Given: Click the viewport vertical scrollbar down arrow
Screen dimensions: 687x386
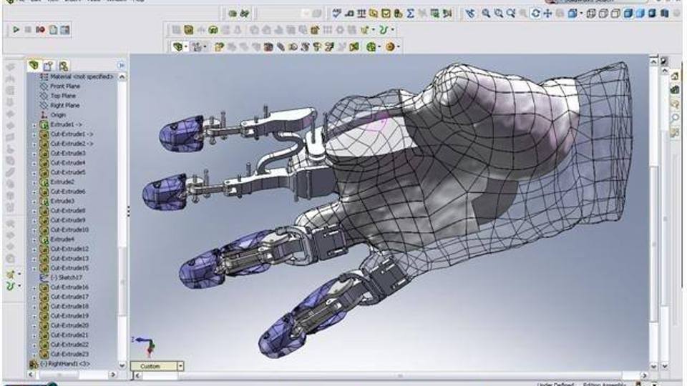Looking at the screenshot, I should [653, 366].
